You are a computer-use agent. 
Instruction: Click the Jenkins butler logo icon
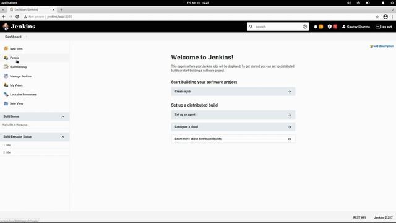click(x=6, y=27)
